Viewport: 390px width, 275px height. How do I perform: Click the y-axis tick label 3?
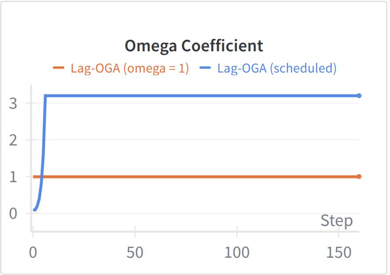tap(14, 103)
